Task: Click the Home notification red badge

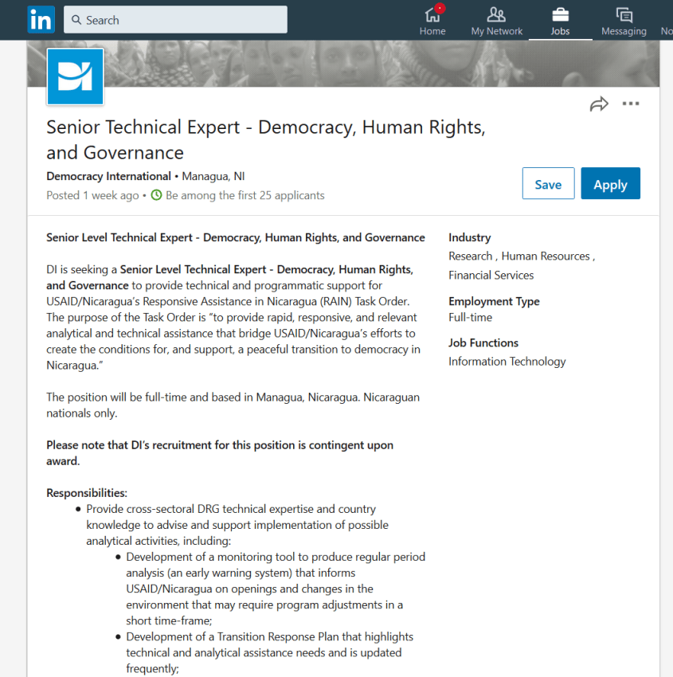Action: click(440, 8)
